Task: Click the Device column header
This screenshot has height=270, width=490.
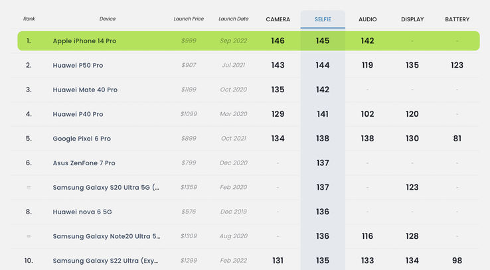Action: coord(108,19)
